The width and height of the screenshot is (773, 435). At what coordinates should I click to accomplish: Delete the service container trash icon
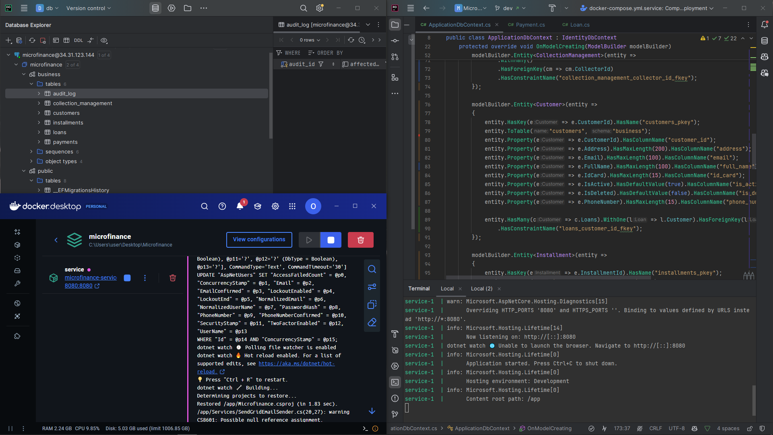[x=173, y=278]
